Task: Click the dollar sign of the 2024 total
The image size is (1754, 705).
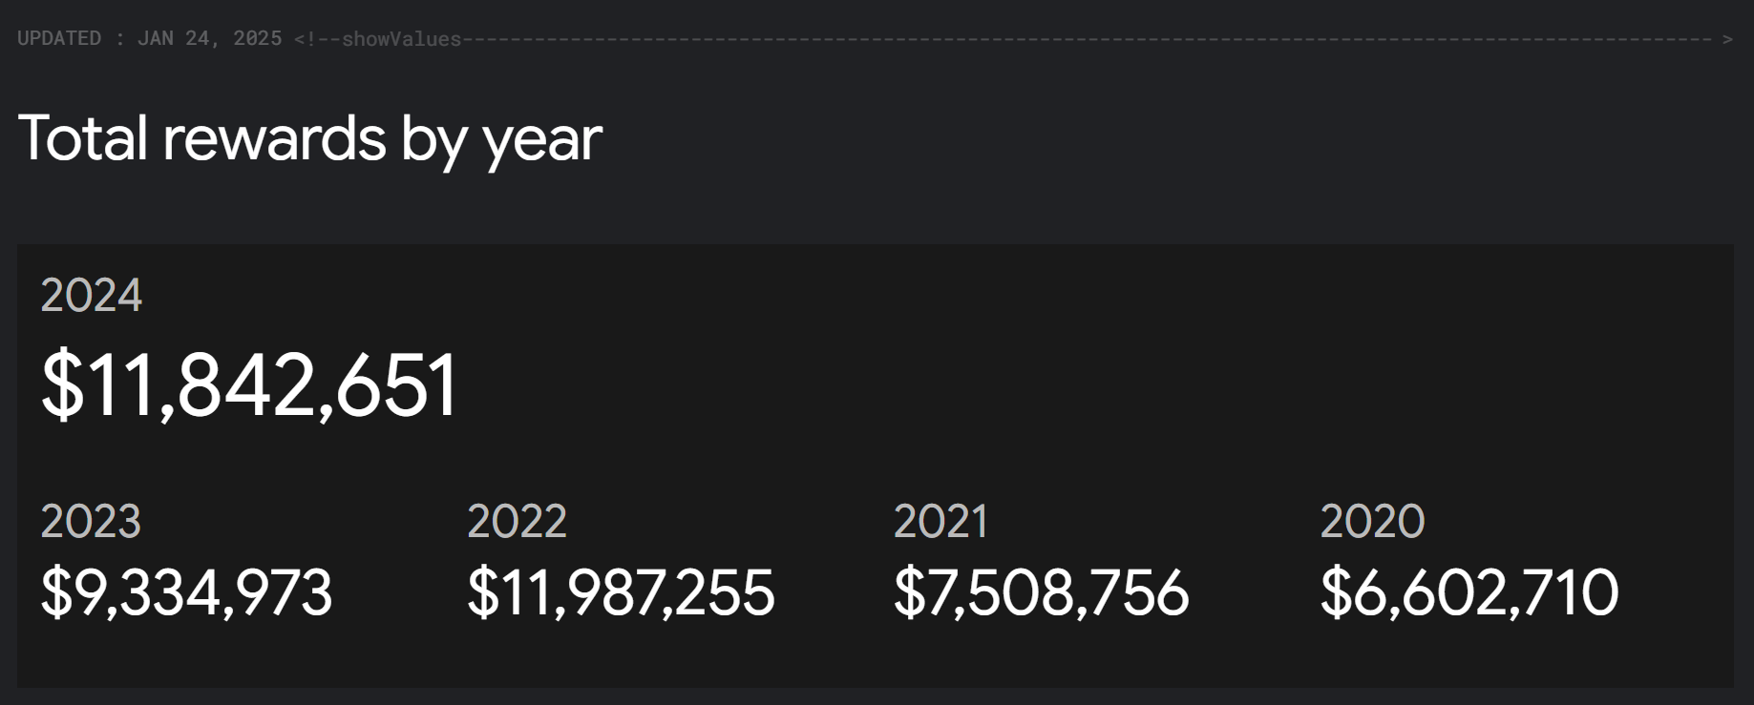Action: point(62,385)
